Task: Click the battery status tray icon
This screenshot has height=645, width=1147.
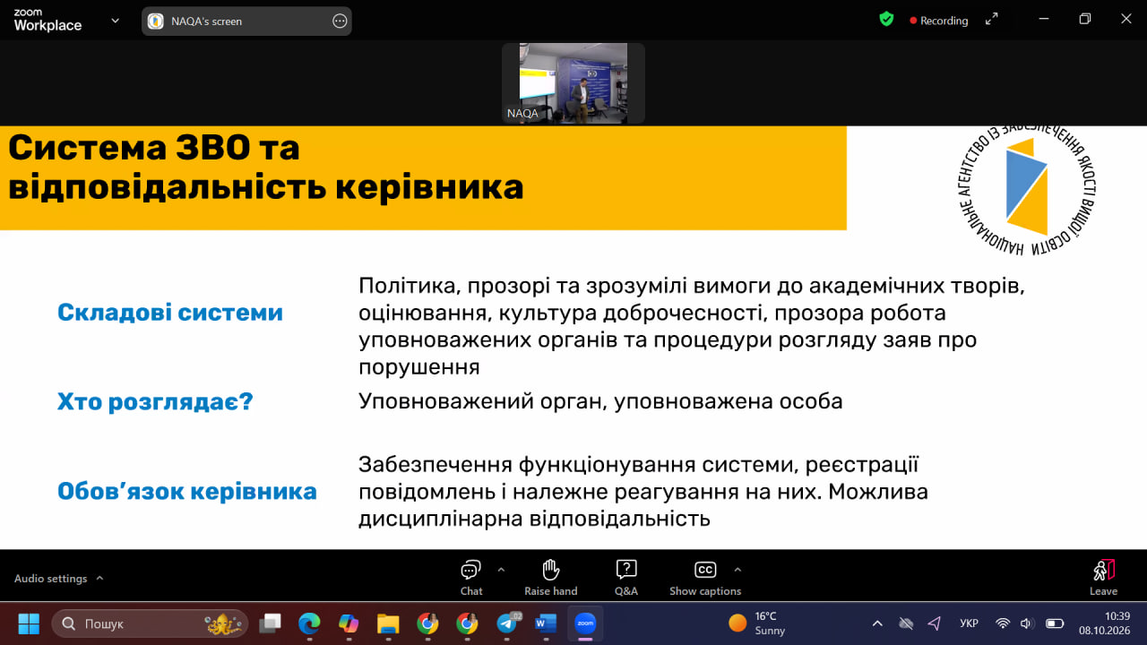Action: (1055, 623)
